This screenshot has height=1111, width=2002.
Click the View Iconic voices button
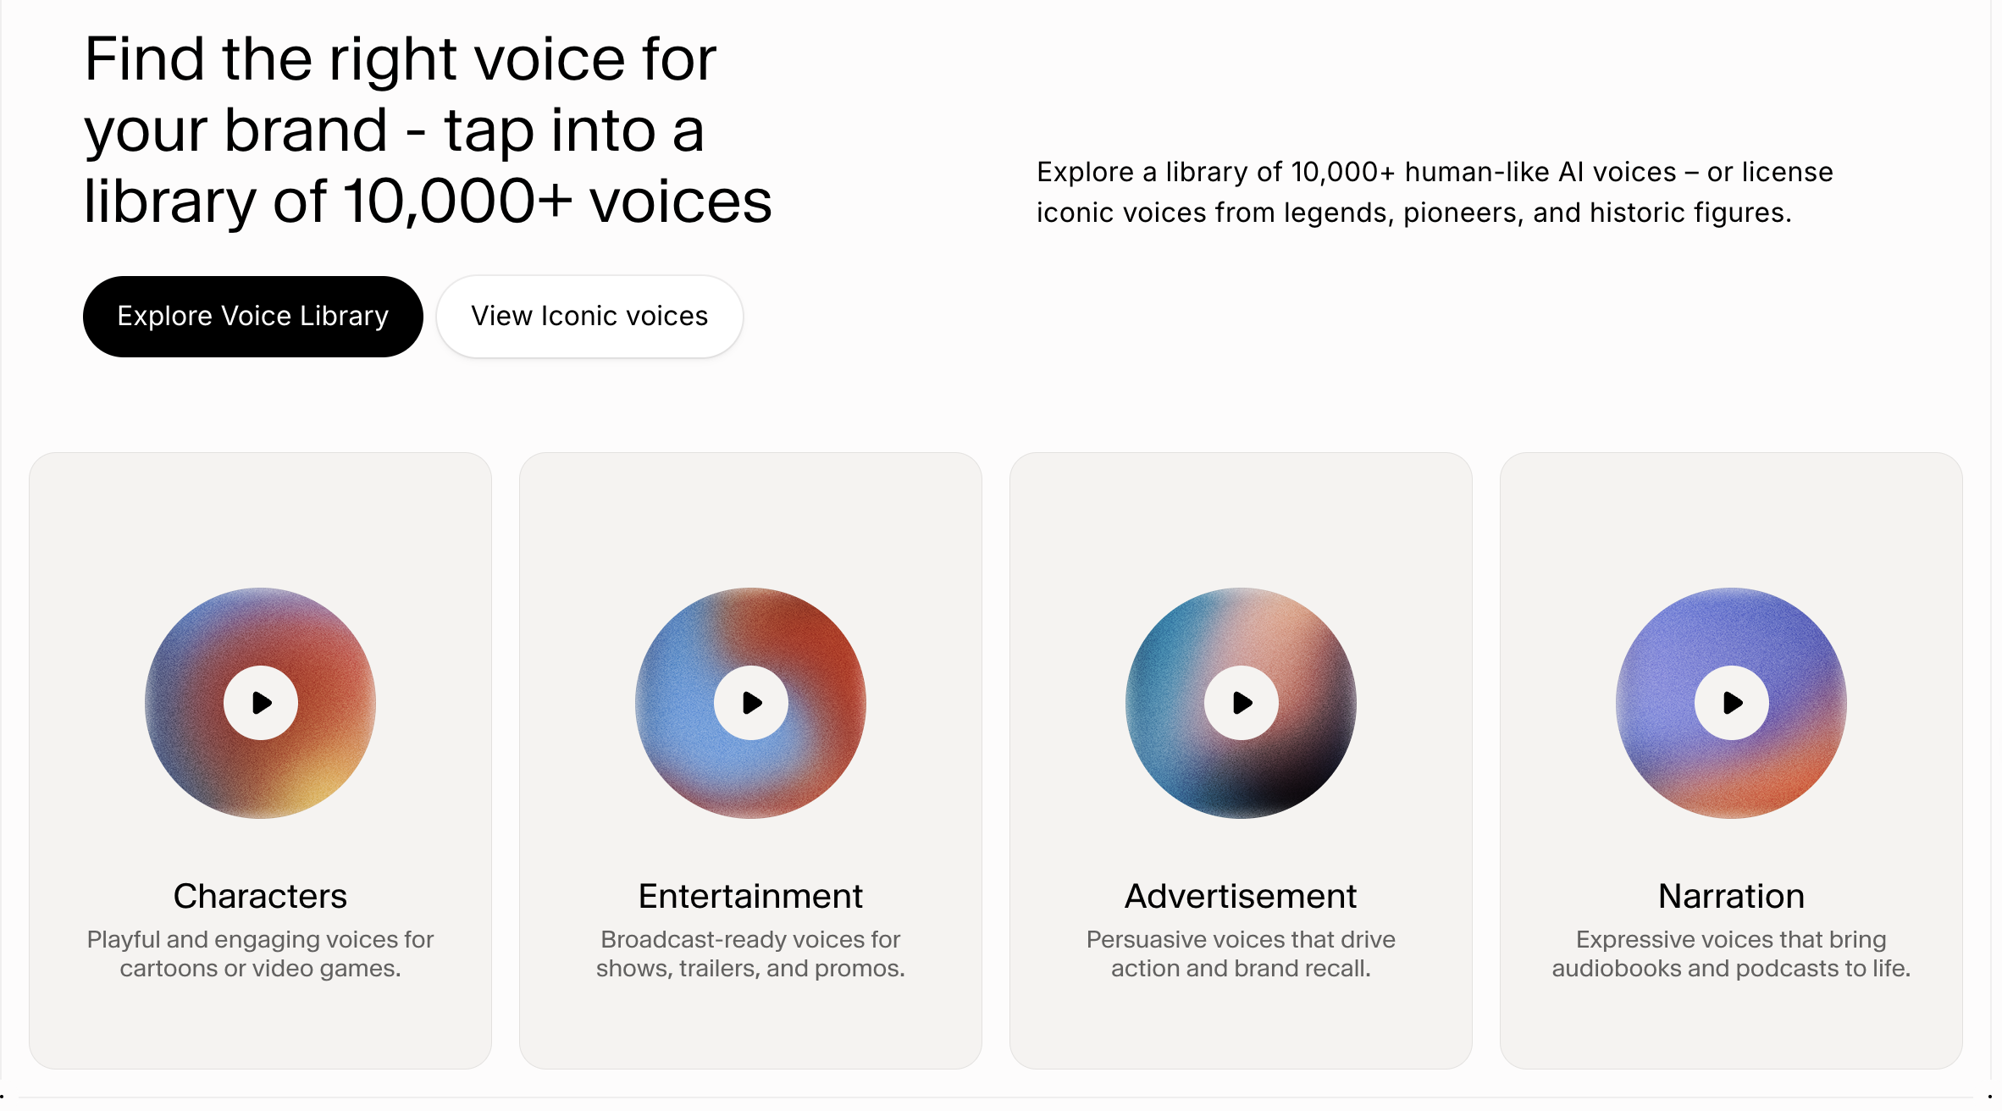(x=589, y=316)
